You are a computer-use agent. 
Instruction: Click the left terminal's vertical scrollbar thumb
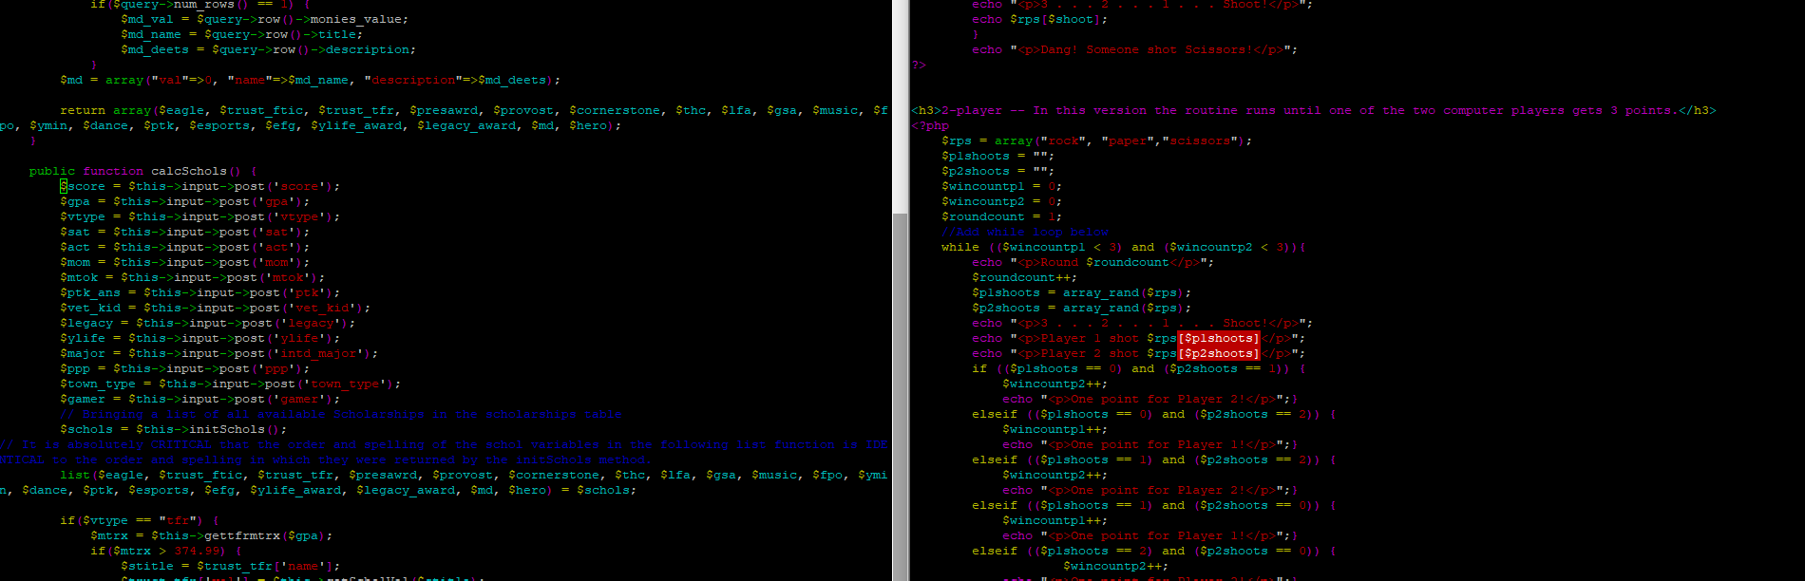pos(900,397)
